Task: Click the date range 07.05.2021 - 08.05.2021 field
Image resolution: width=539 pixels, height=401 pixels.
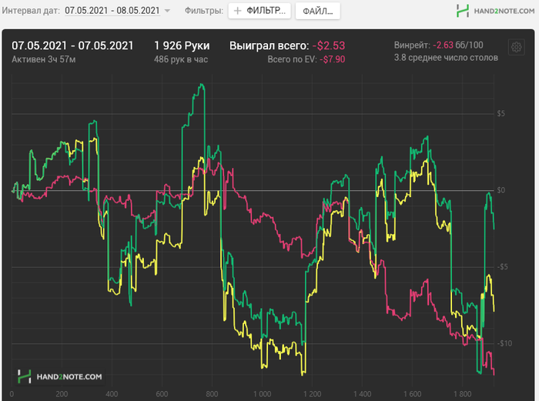Action: click(x=112, y=11)
